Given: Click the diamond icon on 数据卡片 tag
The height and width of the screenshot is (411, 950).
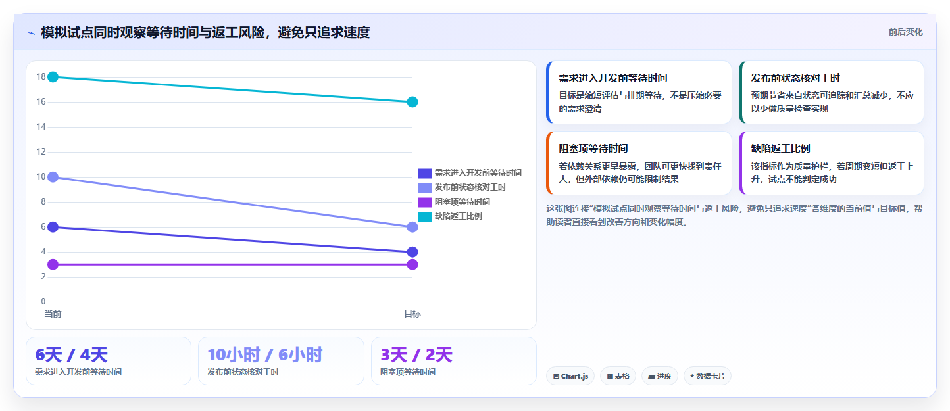Looking at the screenshot, I should click(x=692, y=377).
